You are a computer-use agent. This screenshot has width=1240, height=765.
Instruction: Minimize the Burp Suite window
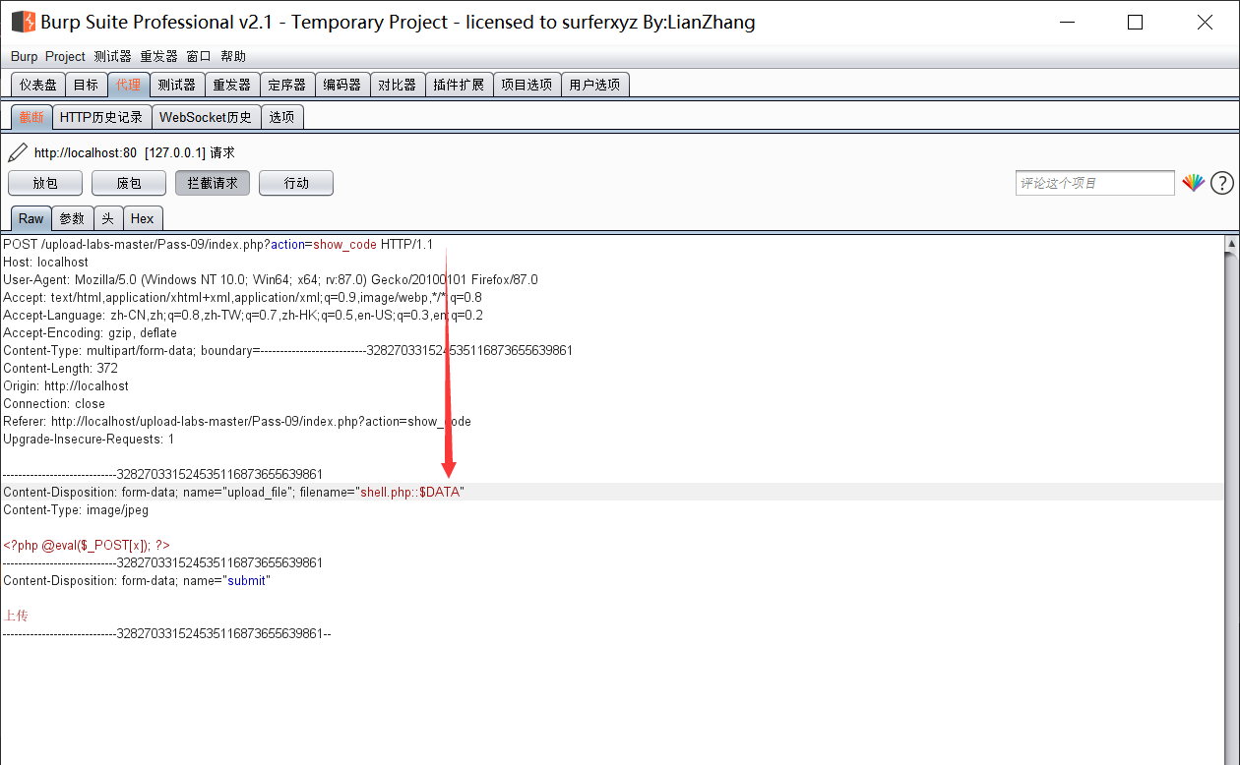[1066, 23]
